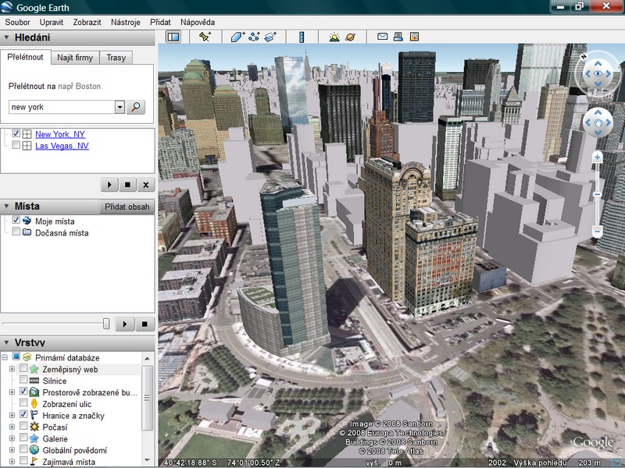Expand the Galerie tree node
Image resolution: width=625 pixels, height=468 pixels.
point(12,438)
